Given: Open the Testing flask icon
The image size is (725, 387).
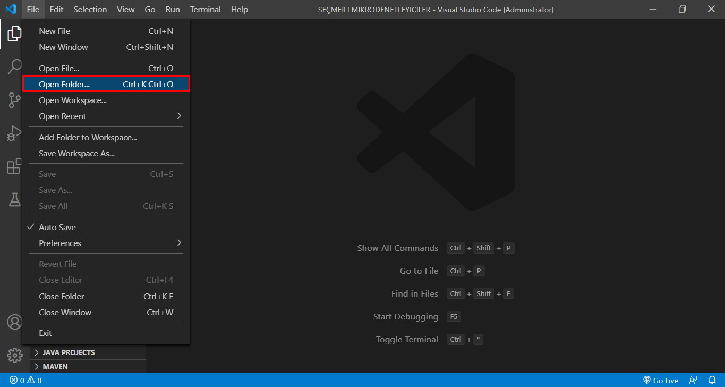Looking at the screenshot, I should point(14,199).
